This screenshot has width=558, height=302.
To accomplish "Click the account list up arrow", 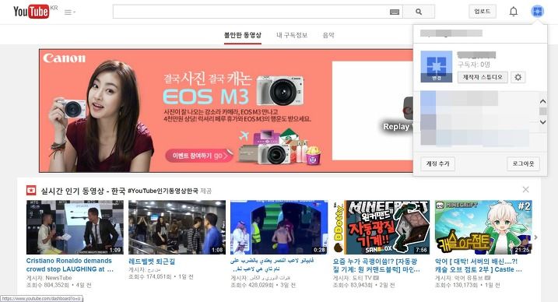I will coord(542,101).
